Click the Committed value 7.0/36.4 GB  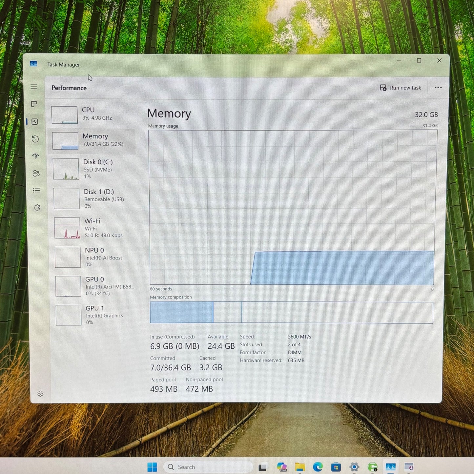[x=171, y=368]
